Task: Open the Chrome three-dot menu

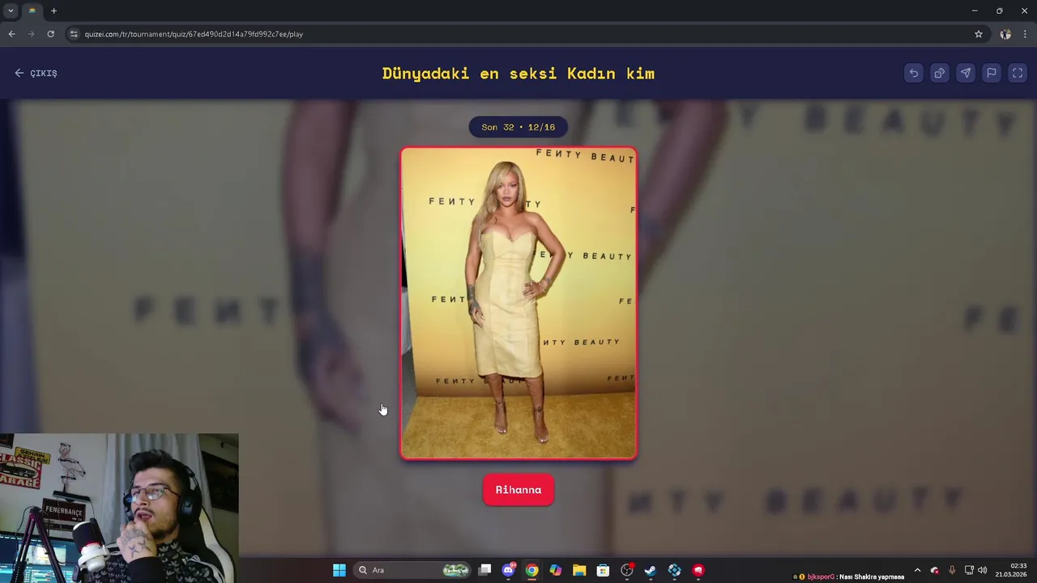Action: (x=1025, y=34)
